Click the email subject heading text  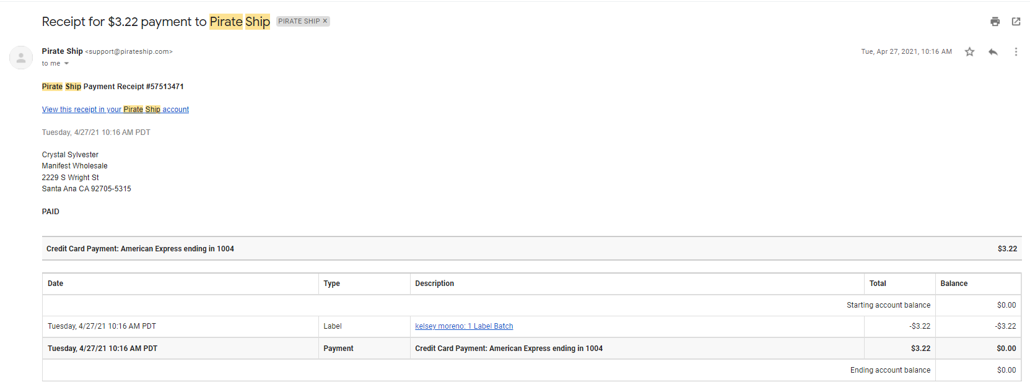pos(156,22)
